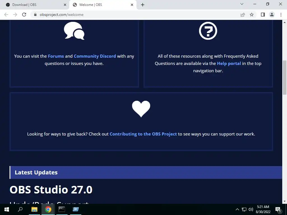Open Contributing to the OBS Project link
The width and height of the screenshot is (287, 215).
click(x=143, y=134)
